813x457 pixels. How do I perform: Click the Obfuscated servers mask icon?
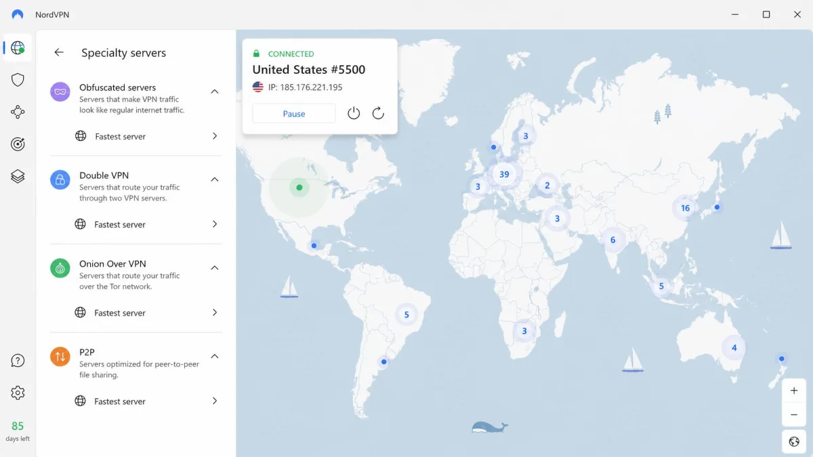[x=60, y=91]
